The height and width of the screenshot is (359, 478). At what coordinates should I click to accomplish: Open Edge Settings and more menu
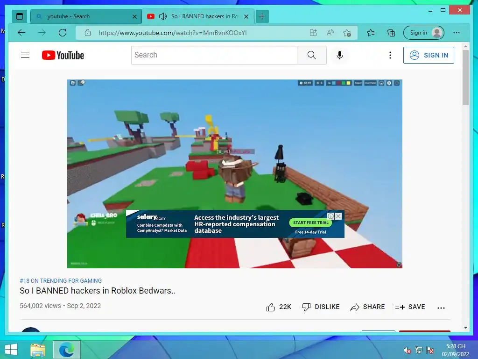[457, 33]
